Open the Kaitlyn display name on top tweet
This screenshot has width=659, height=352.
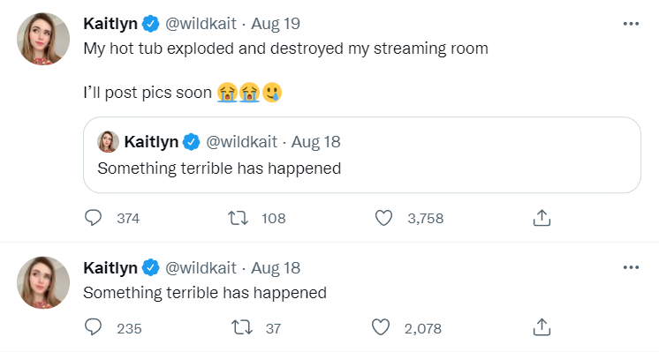click(110, 24)
